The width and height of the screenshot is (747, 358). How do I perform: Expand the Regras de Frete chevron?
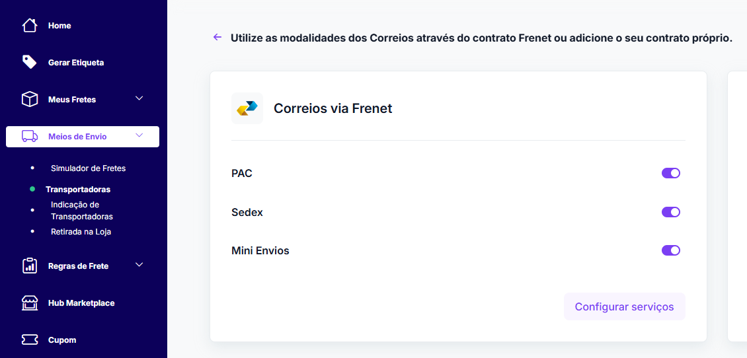tap(139, 265)
